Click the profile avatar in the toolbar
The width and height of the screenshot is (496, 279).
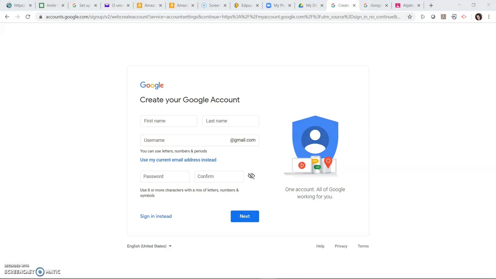point(478,17)
